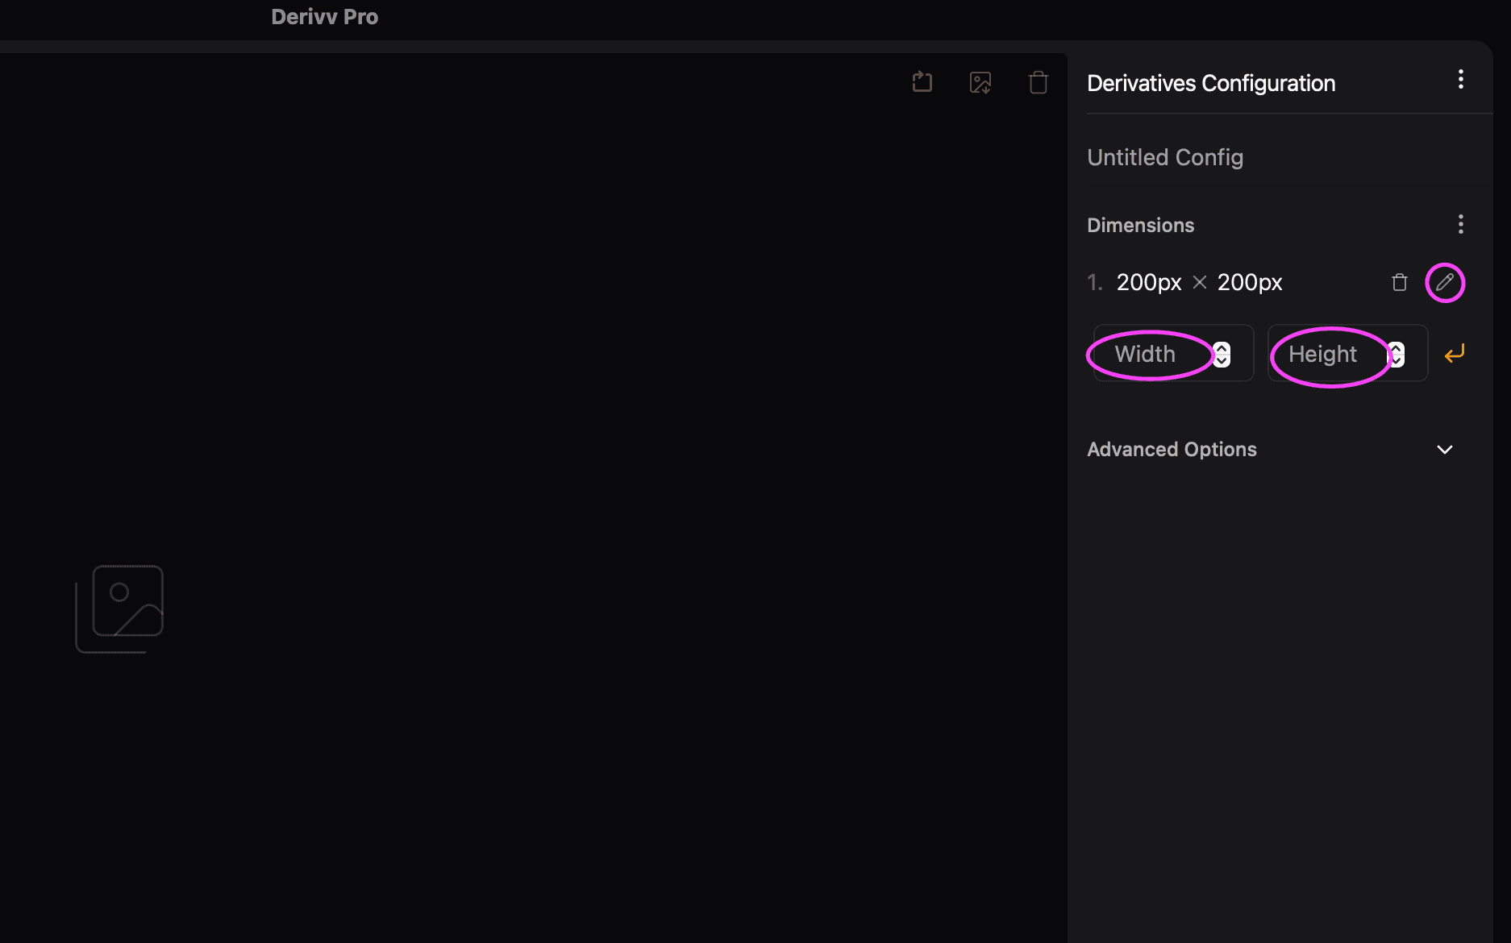Decrement the Height value with the stepper
The width and height of the screenshot is (1511, 943).
[x=1396, y=359]
